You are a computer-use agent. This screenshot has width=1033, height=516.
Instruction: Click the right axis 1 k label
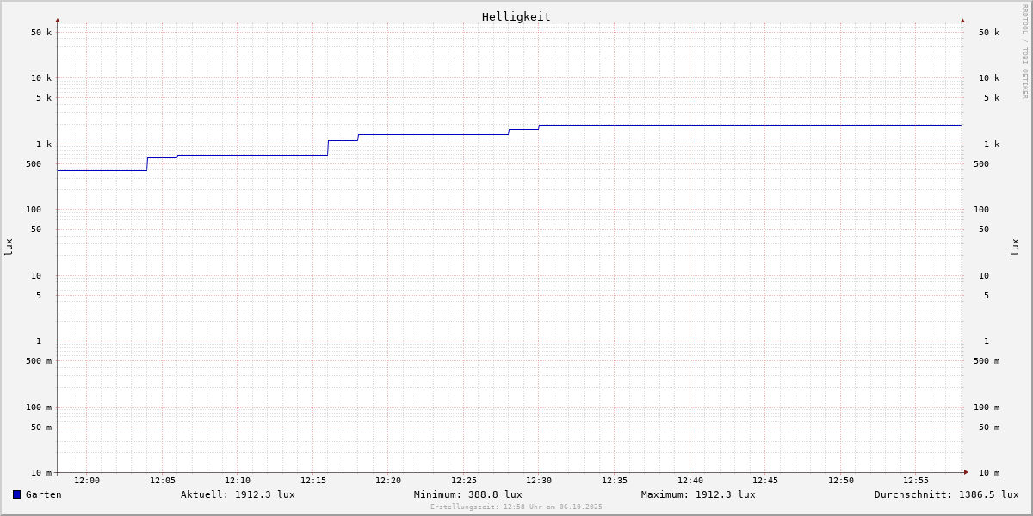(992, 144)
